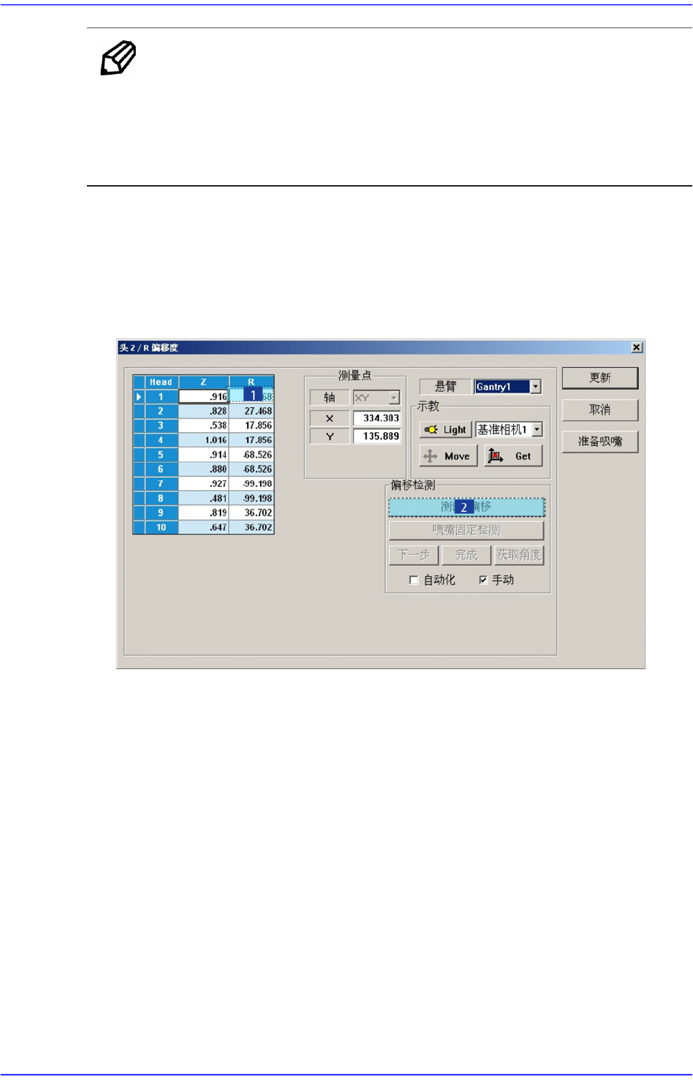The image size is (693, 1083).
Task: Select the R cell 27.468 for Head 2
Action: (x=252, y=412)
